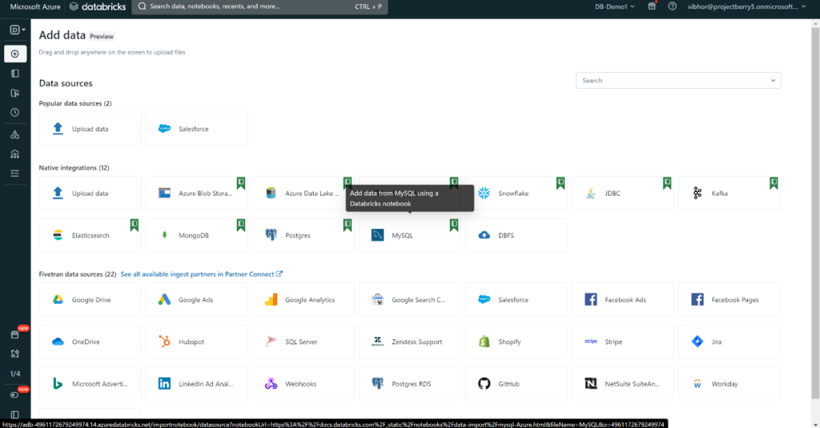820x428 pixels.
Task: Click the notebook badge on Elasticsearch card
Action: (x=135, y=226)
